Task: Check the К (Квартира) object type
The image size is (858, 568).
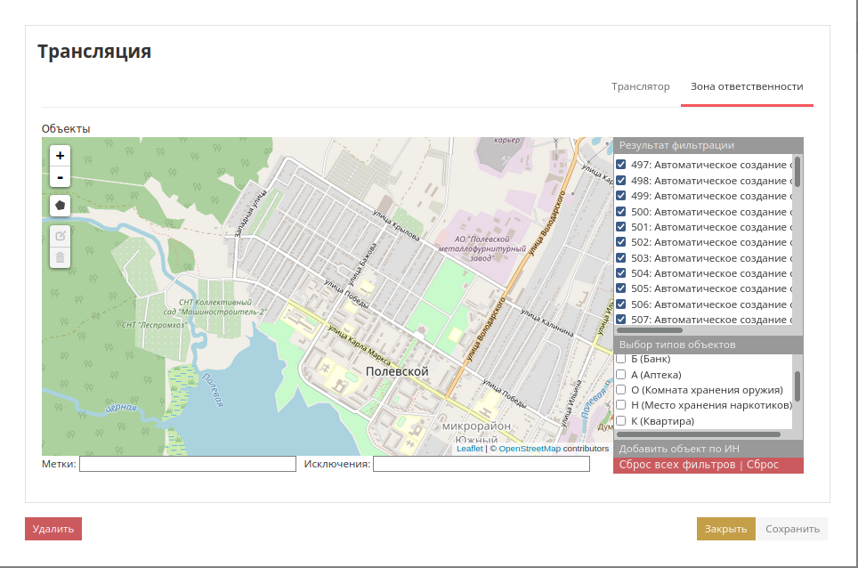Action: point(621,421)
